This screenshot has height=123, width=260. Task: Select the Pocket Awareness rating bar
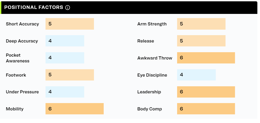coord(65,58)
